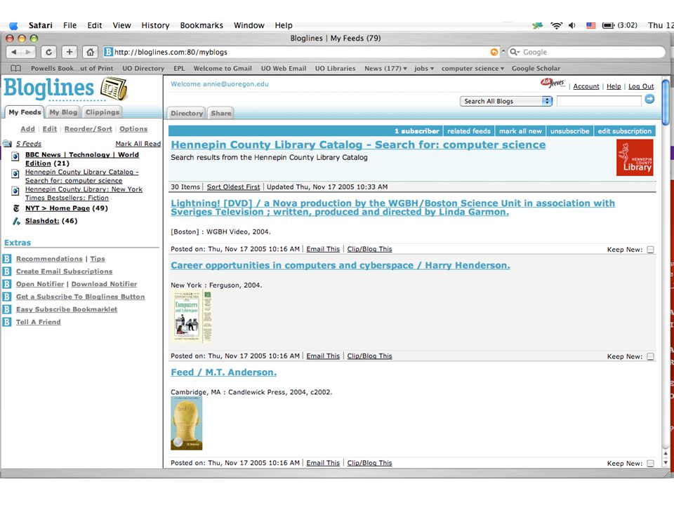Click related feeds
Viewport: 674px width, 505px height.
[x=468, y=131]
